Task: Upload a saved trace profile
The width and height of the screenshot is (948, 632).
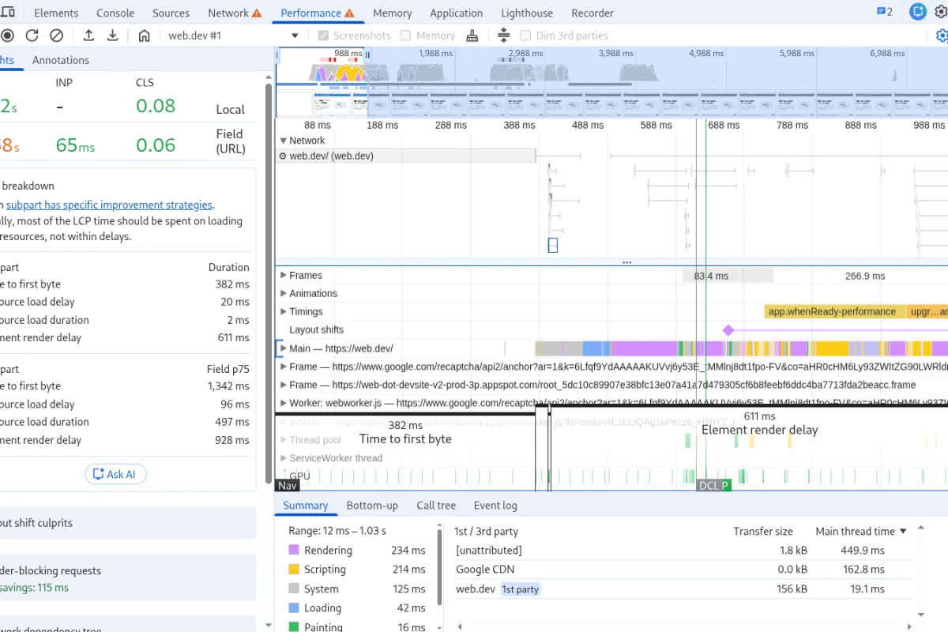Action: pyautogui.click(x=88, y=36)
